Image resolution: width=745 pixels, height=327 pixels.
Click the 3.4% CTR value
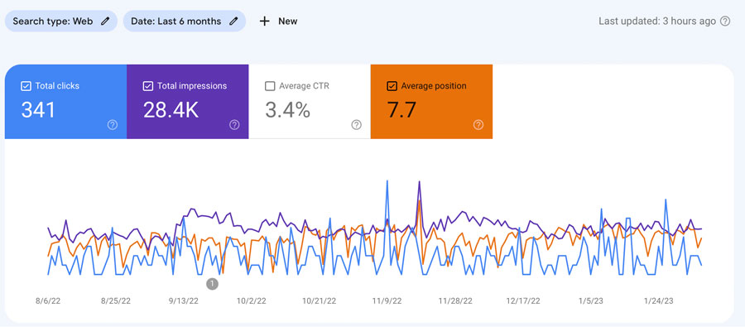288,110
